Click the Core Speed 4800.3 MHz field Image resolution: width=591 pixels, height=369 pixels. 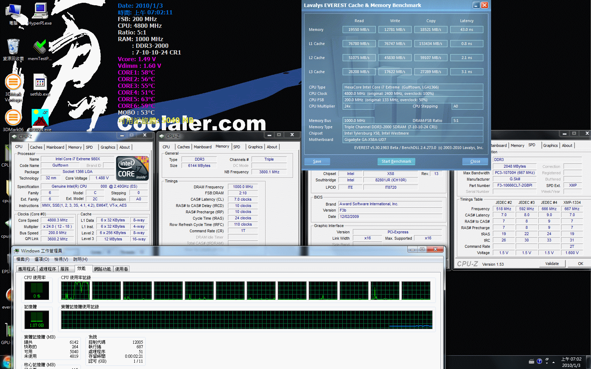click(58, 220)
